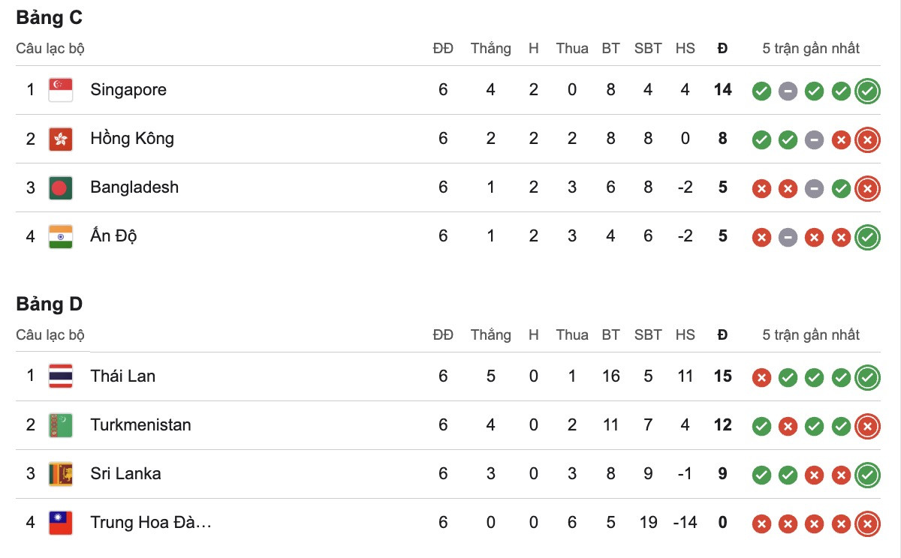901x558 pixels.
Task: Click the Hồng Kông flag icon
Action: click(60, 139)
